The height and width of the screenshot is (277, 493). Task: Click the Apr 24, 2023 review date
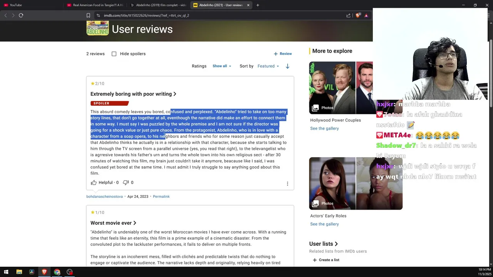click(138, 197)
